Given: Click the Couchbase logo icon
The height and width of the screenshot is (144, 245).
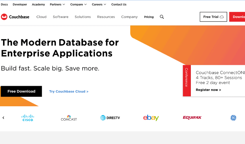Looking at the screenshot, I should (x=4, y=17).
